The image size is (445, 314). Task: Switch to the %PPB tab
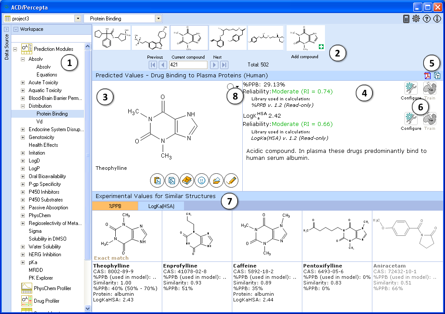coord(115,206)
